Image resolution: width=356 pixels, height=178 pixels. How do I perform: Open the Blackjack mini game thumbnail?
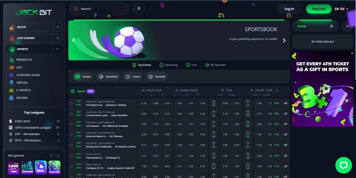54,168
